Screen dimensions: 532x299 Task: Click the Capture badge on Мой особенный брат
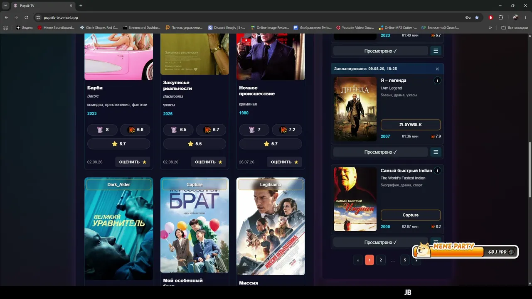point(195,184)
